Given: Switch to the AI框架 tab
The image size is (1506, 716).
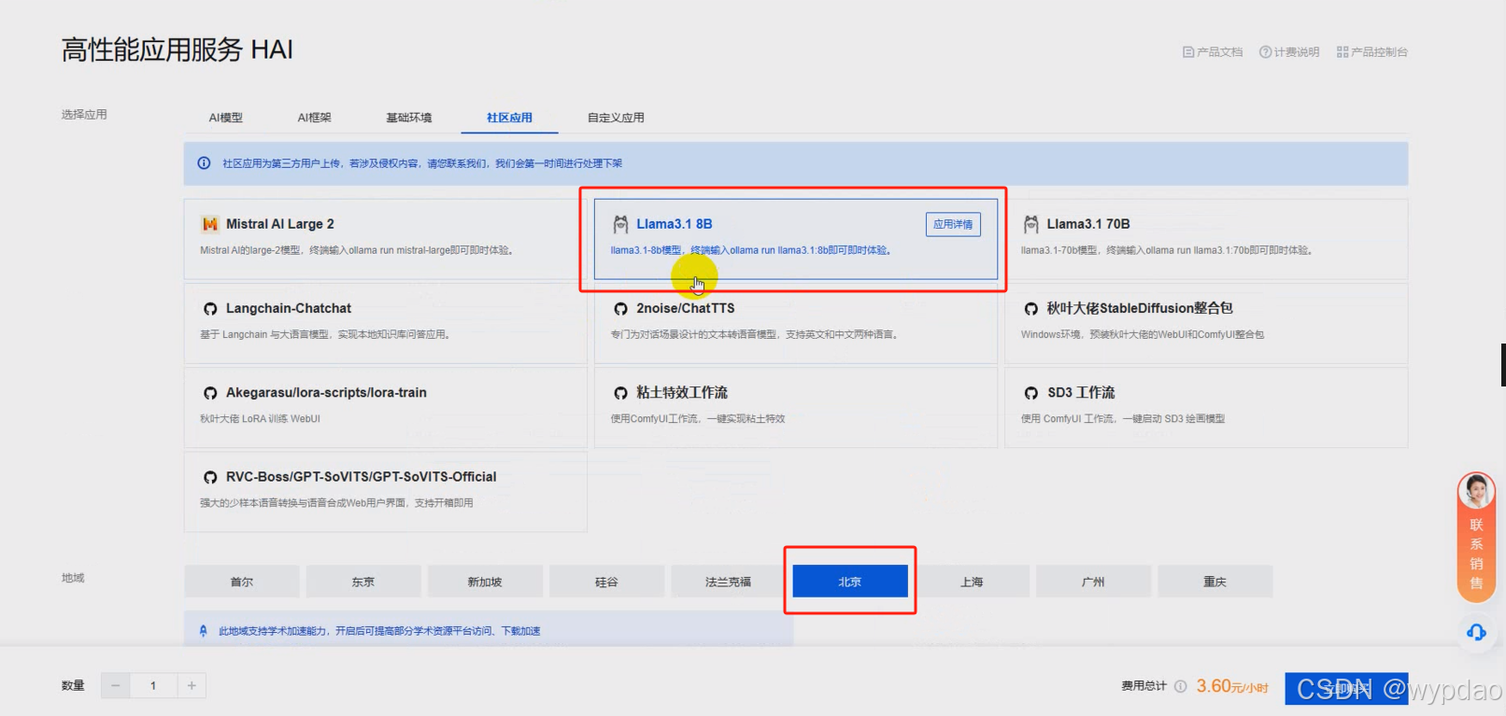Looking at the screenshot, I should tap(314, 118).
